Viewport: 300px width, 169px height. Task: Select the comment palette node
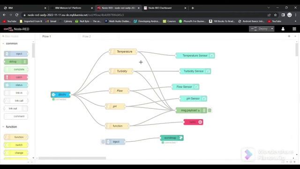(16, 116)
